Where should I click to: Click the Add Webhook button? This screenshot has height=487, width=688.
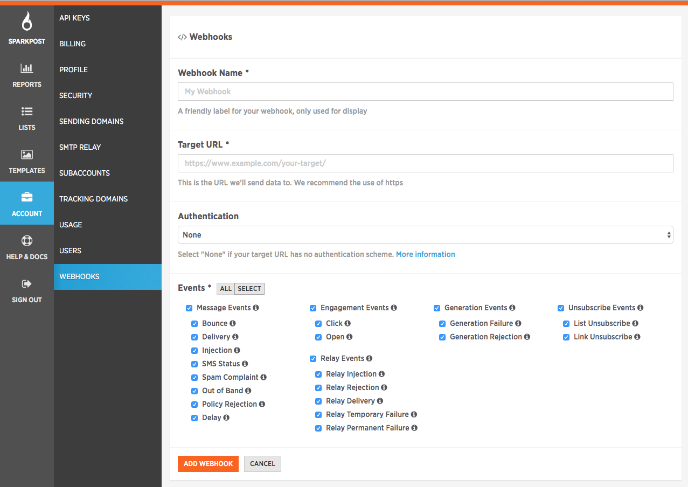208,464
